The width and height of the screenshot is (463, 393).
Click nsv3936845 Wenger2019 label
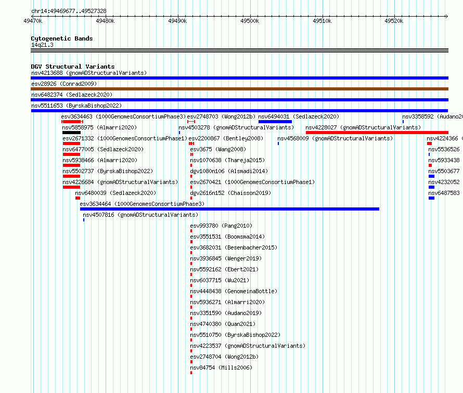226,258
